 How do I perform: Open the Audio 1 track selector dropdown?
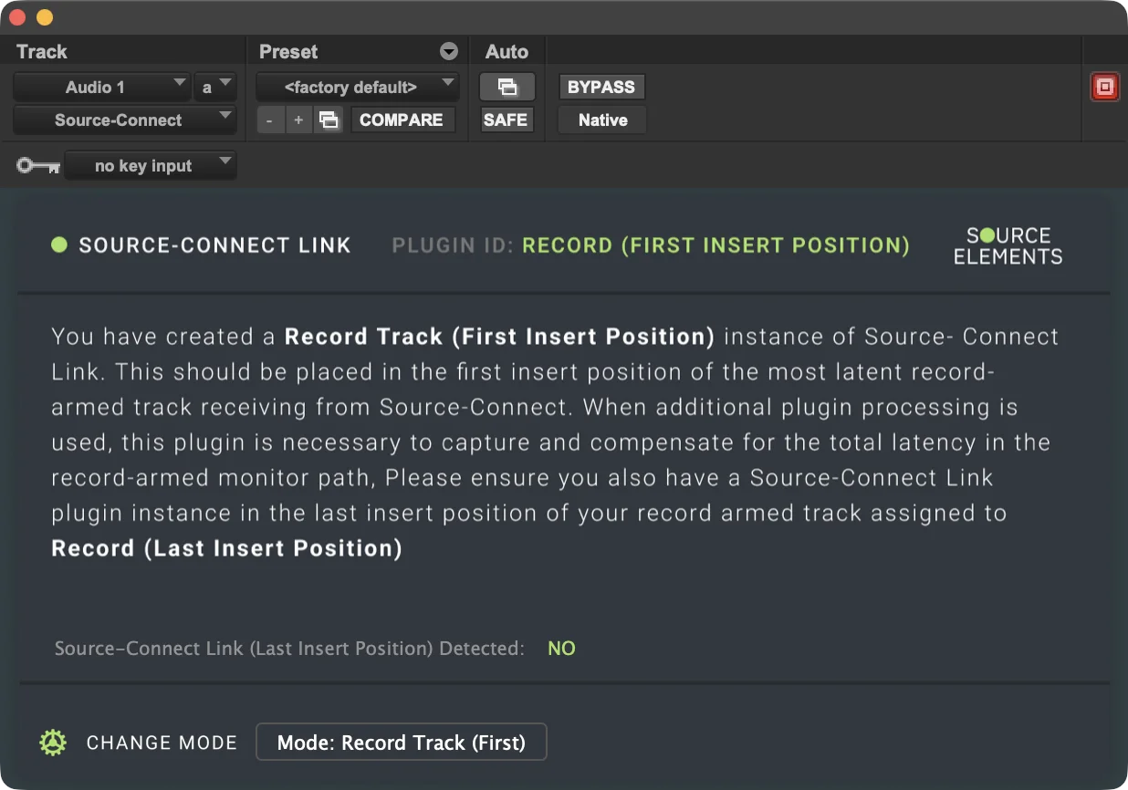(101, 88)
